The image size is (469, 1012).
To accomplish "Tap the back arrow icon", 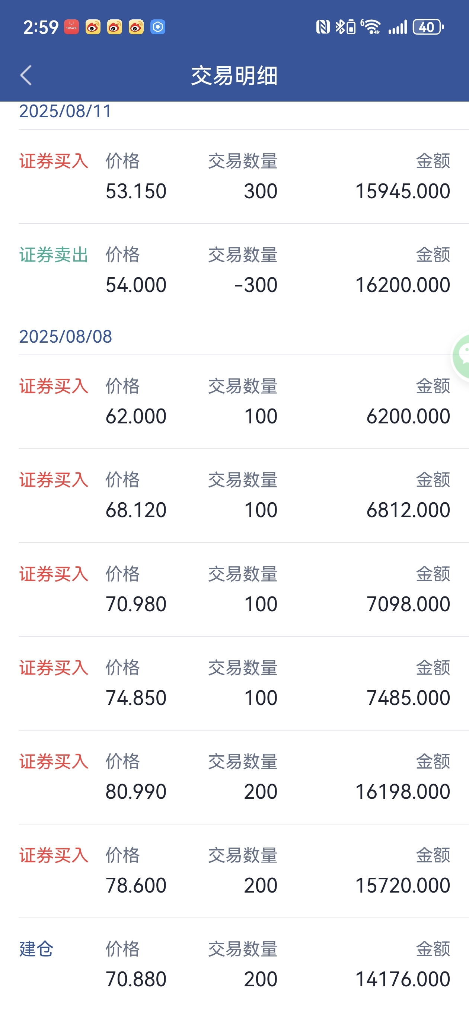I will click(x=26, y=75).
